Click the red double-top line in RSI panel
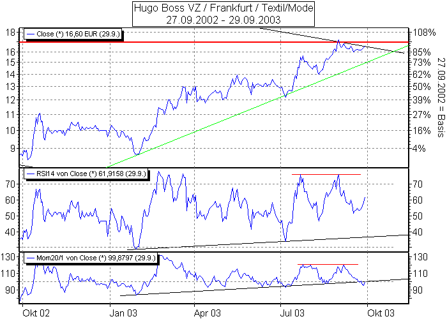This screenshot has height=319, width=447. (326, 174)
